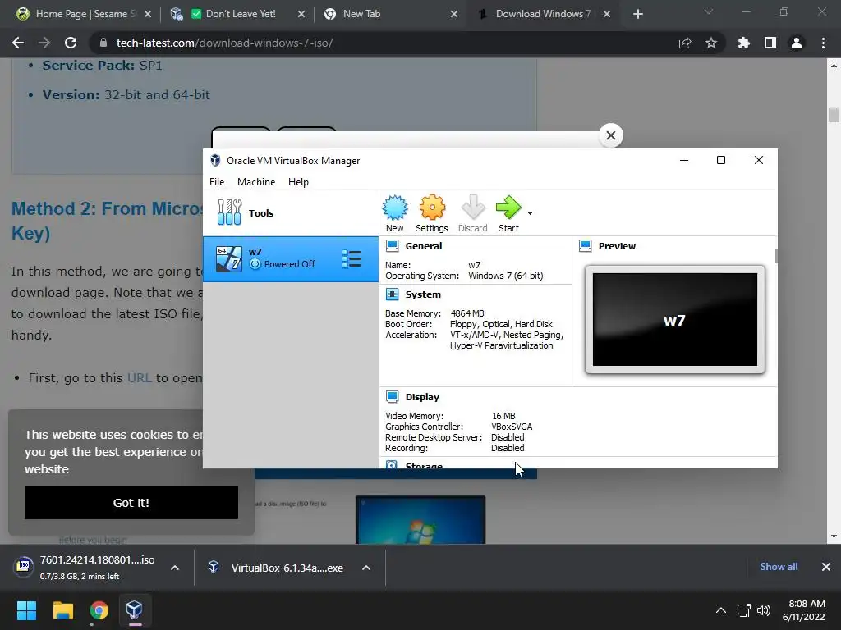Open the downloaded VirtualBox-6.1.34a exe

pyautogui.click(x=276, y=568)
